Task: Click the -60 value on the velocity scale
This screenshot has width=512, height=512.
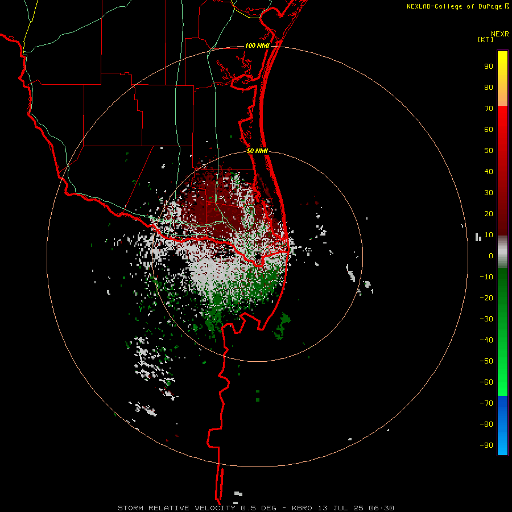Action: tap(486, 382)
